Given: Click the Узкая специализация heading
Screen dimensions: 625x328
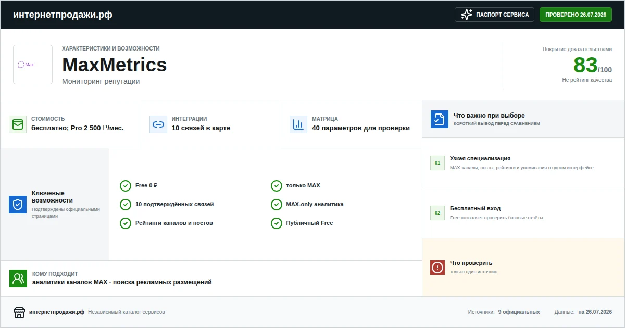Looking at the screenshot, I should click(x=480, y=158).
